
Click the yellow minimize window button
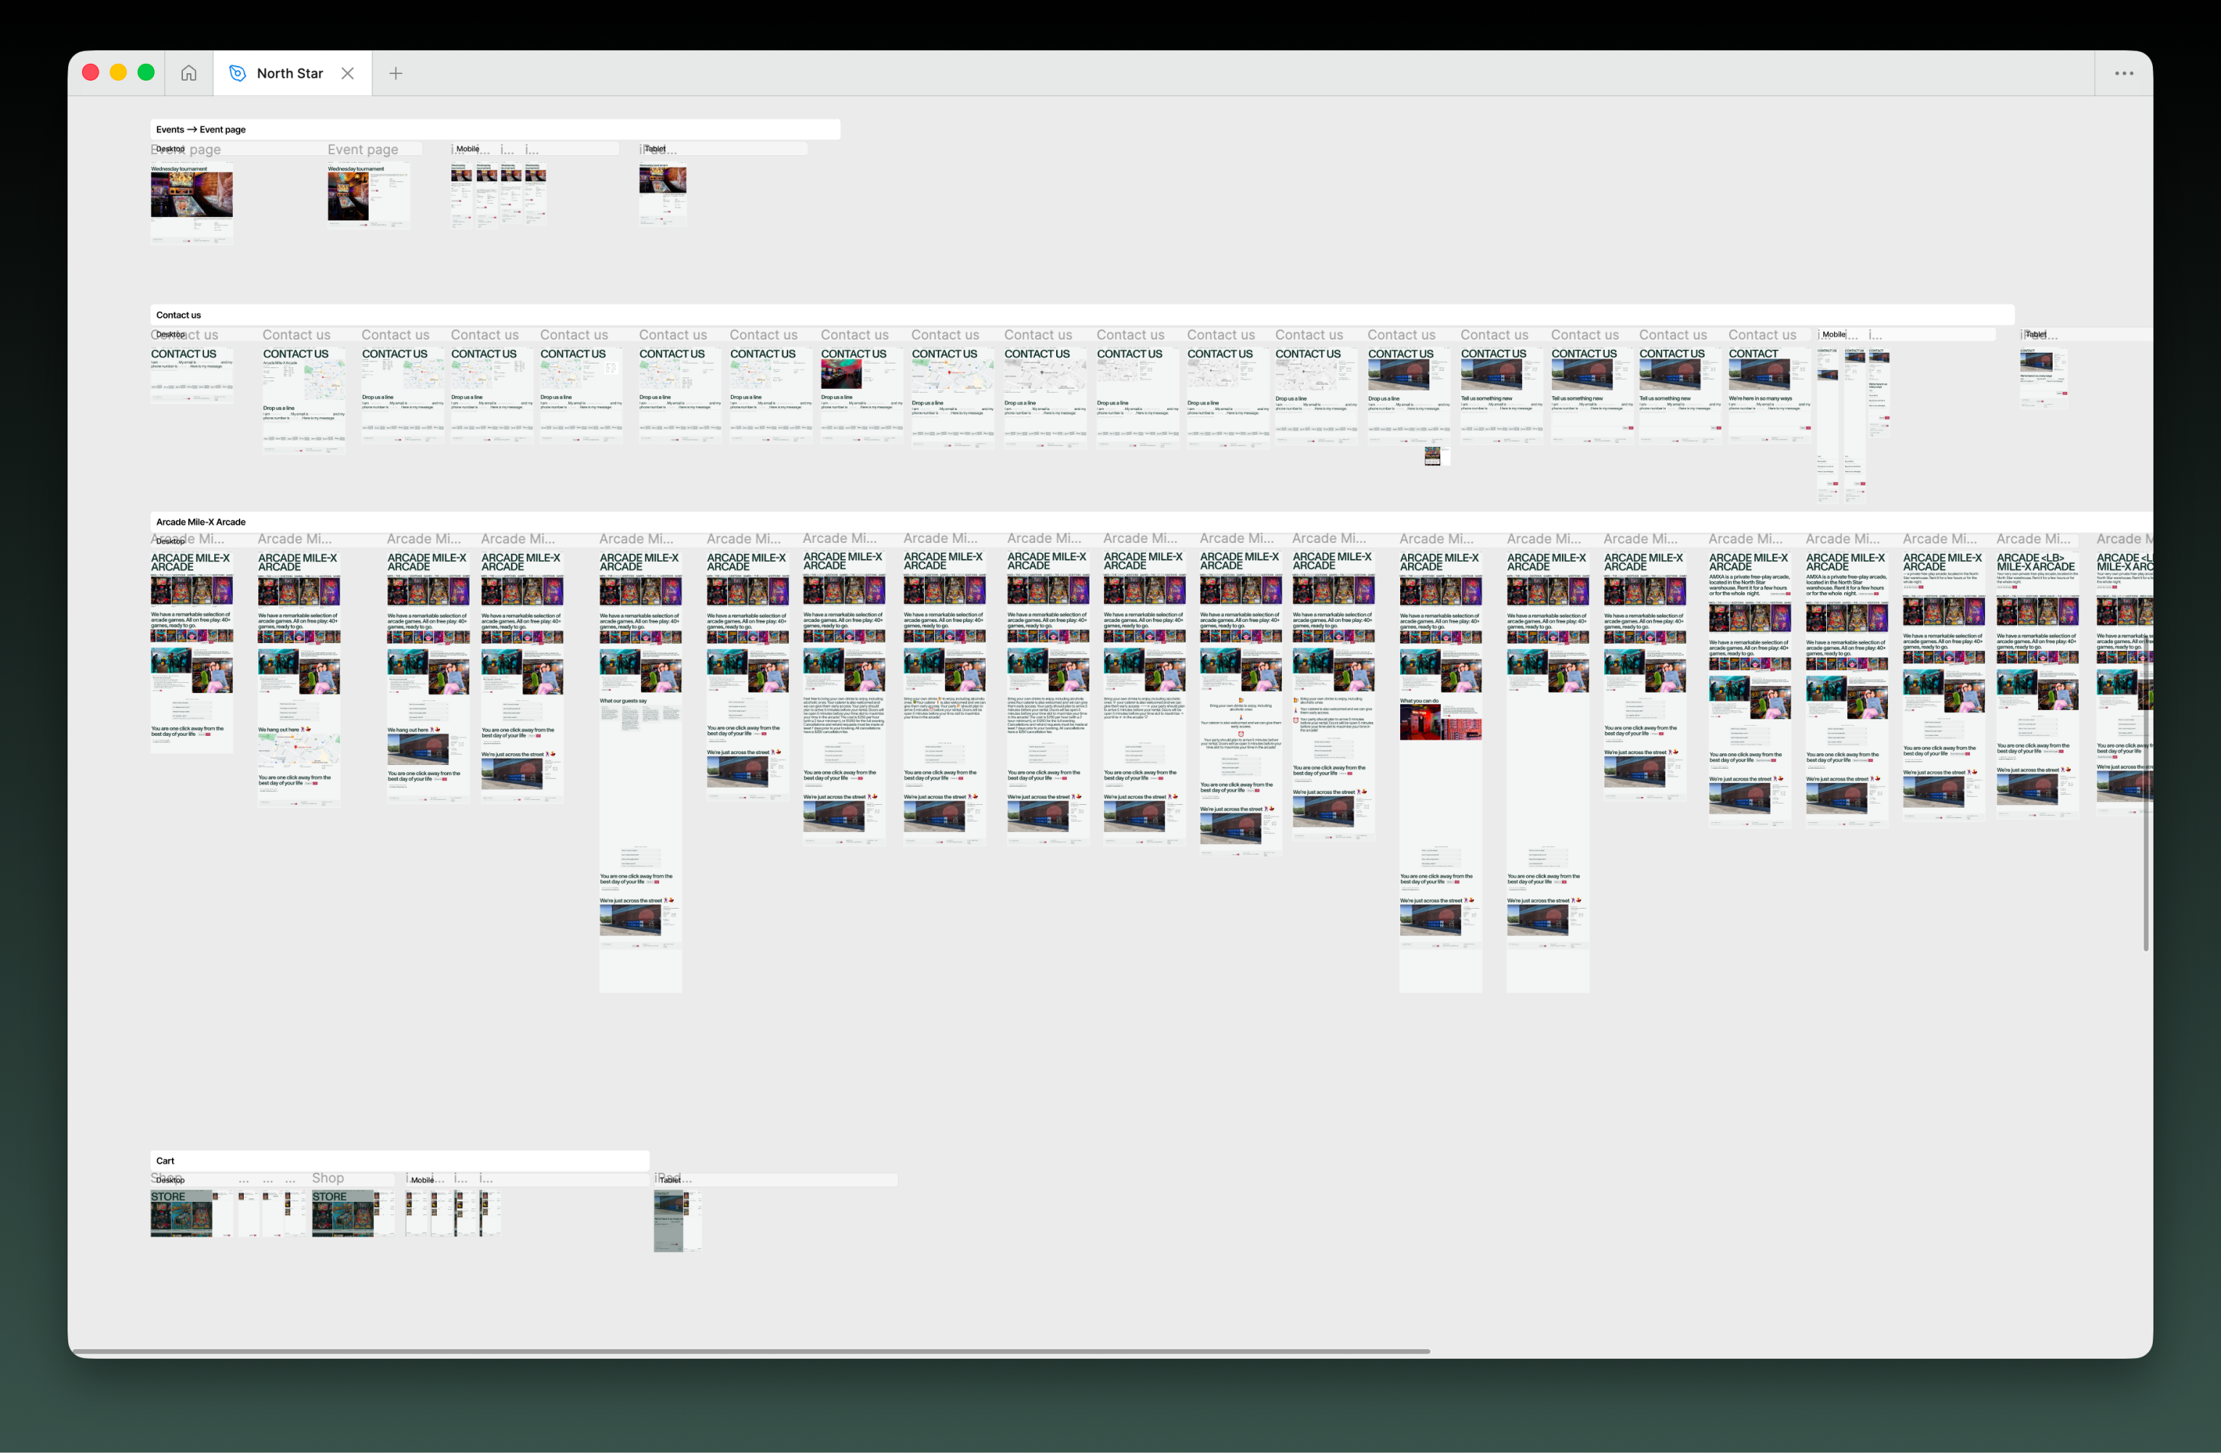(118, 73)
